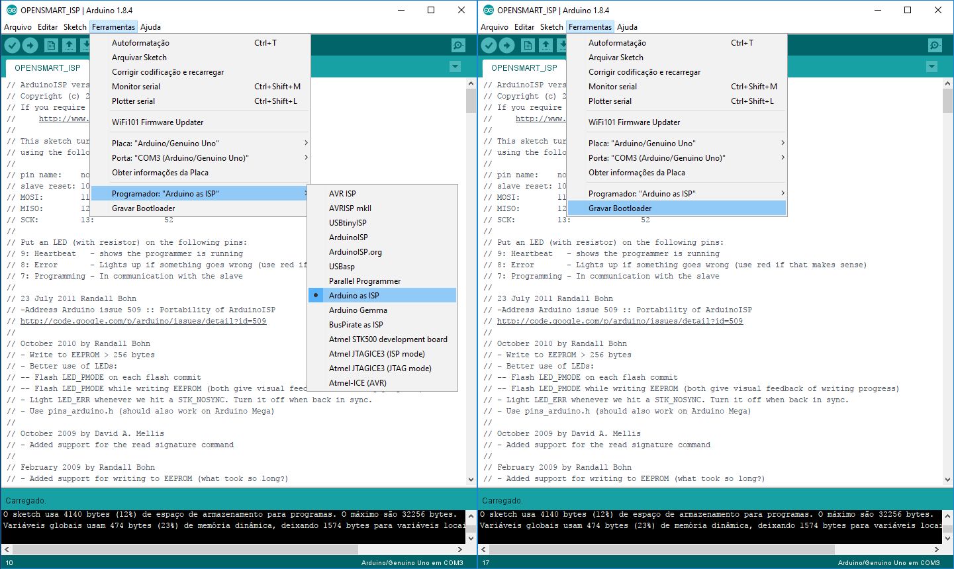Choose Atmel STK500 development board
954x569 pixels.
[383, 339]
